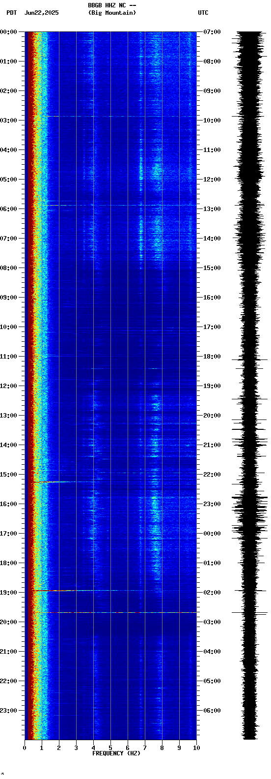Pick the '12:00' label on UTC axis
Screen dimensions: 271x779
(x=212, y=180)
